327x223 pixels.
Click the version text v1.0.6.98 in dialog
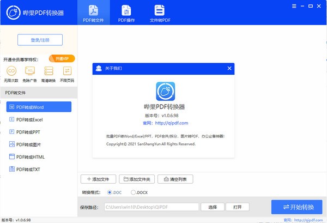pyautogui.click(x=170, y=116)
